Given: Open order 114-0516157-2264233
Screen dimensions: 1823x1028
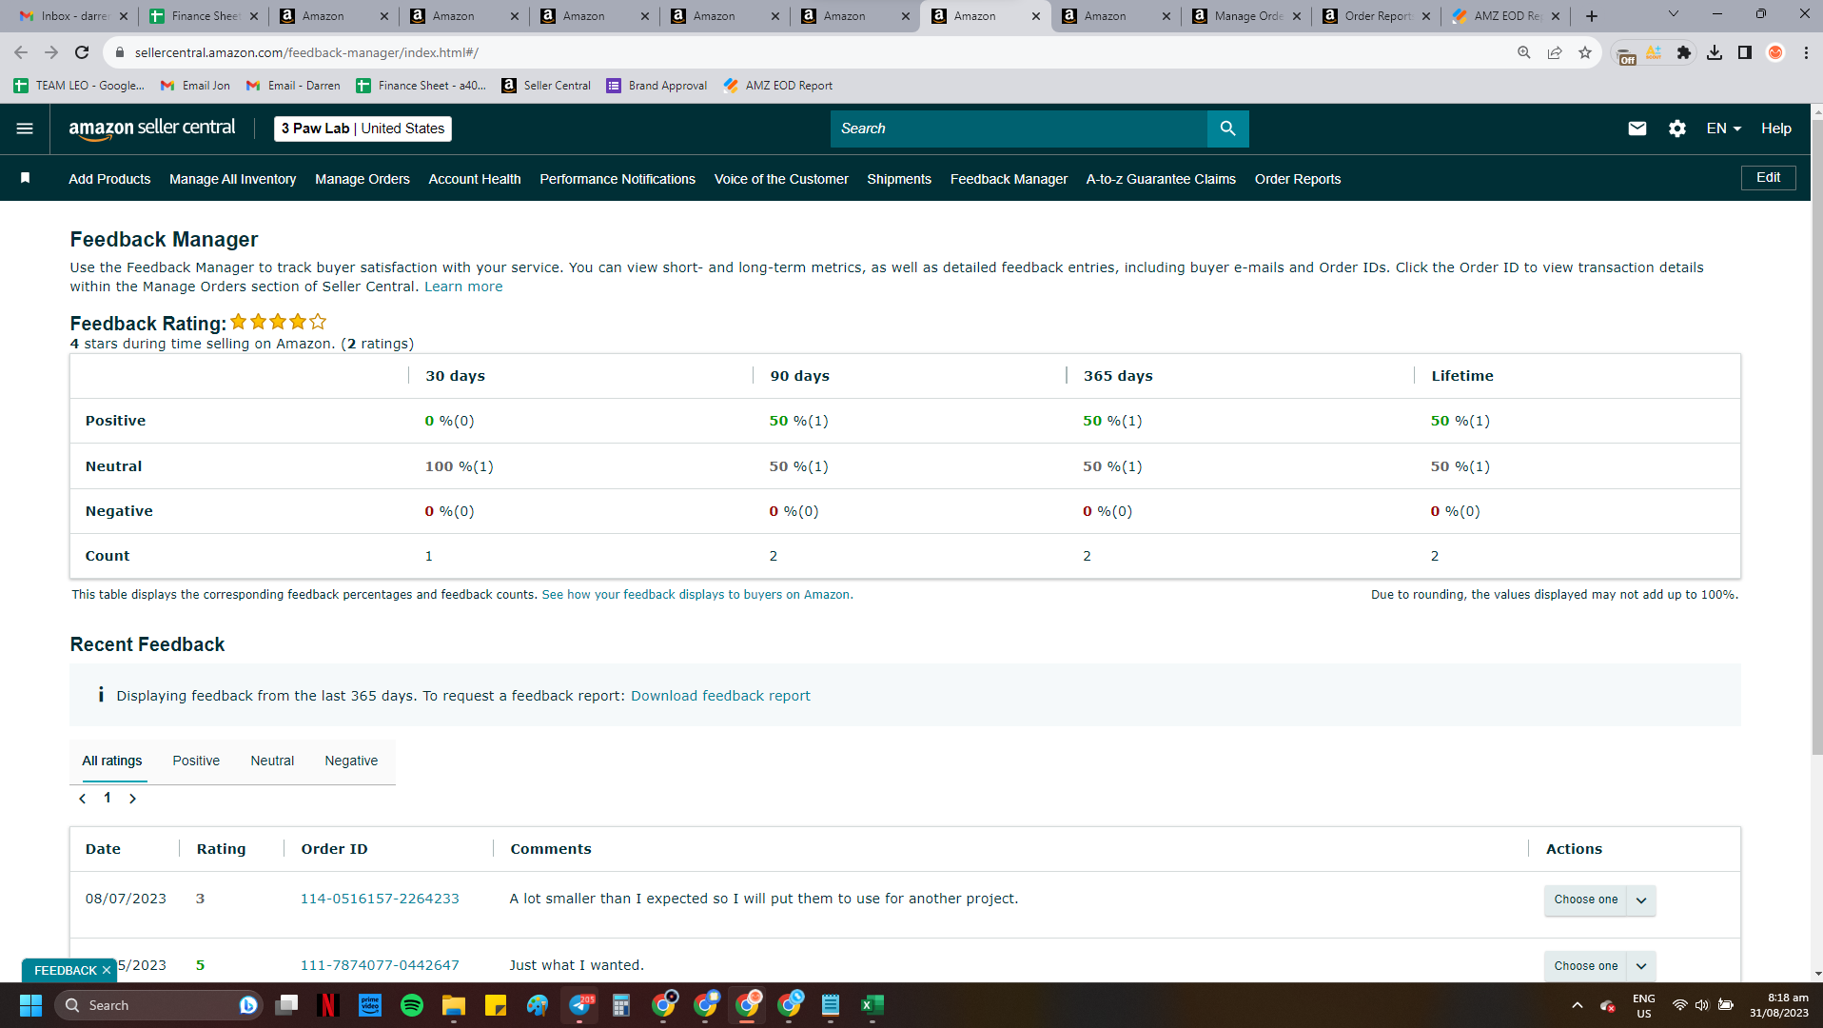Looking at the screenshot, I should (x=380, y=899).
